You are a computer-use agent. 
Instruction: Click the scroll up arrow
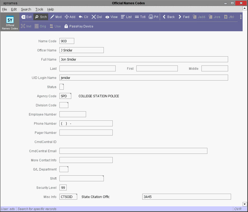(245, 8)
